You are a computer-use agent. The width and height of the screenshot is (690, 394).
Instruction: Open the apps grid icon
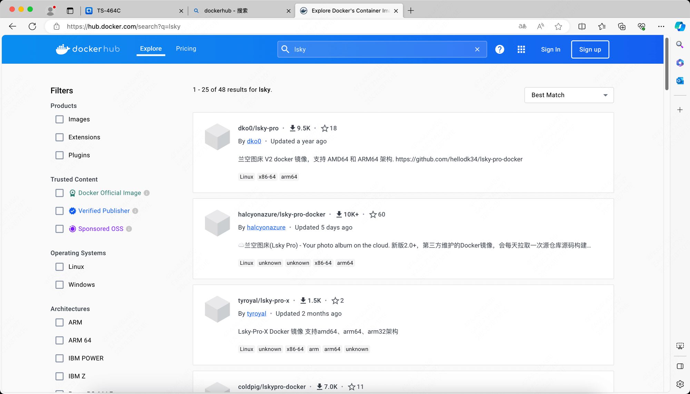coord(521,49)
